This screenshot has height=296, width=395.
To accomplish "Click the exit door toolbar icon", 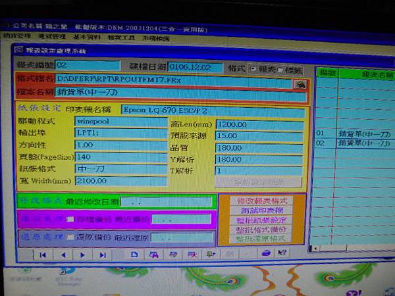I will point(211,254).
